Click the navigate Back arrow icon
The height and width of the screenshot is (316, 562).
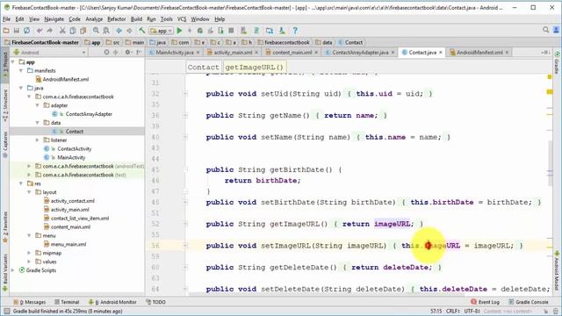[x=119, y=31]
